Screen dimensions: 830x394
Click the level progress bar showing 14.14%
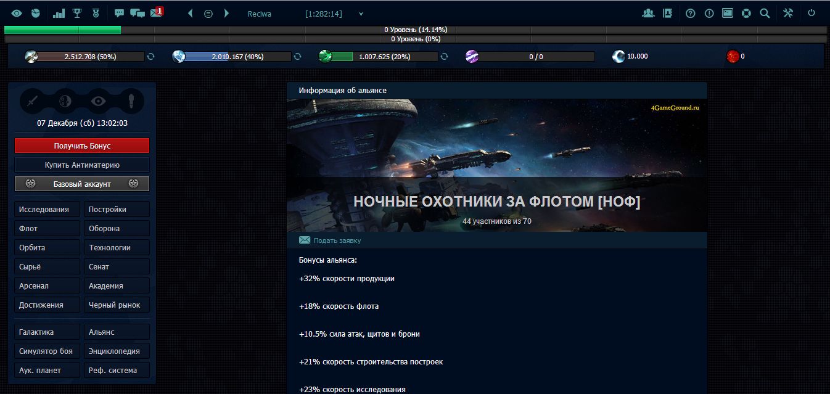416,30
